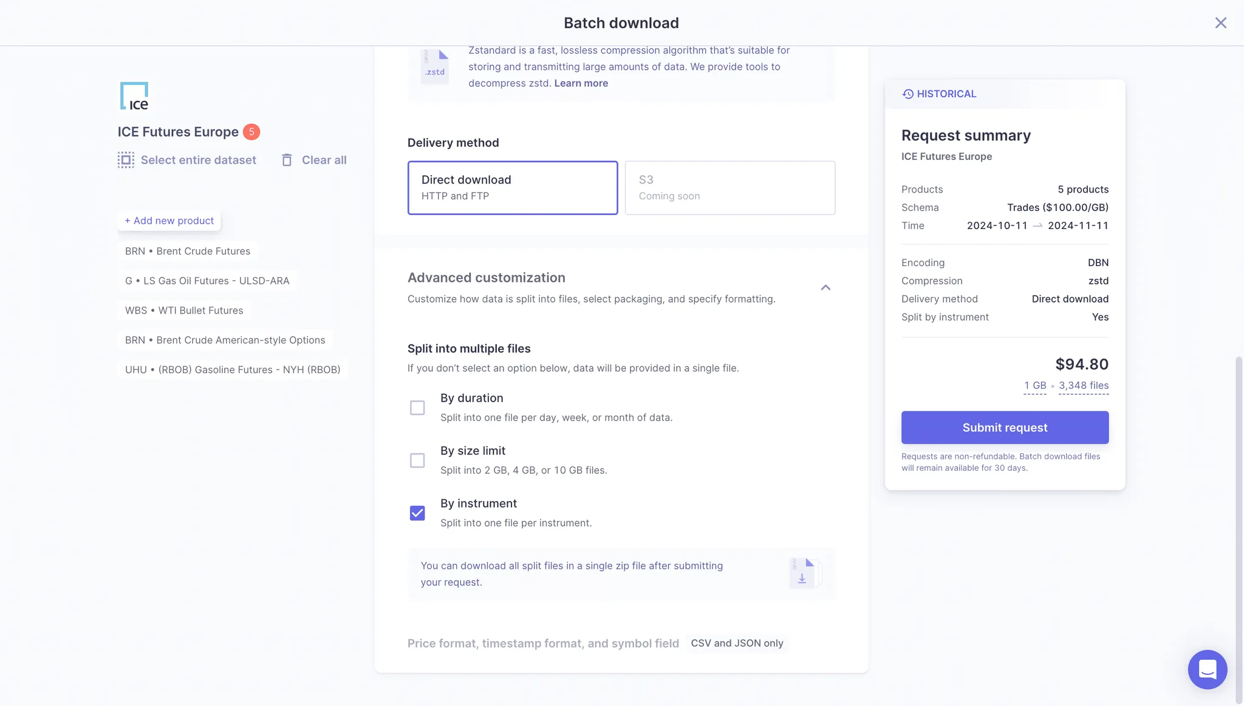Image resolution: width=1244 pixels, height=706 pixels.
Task: Uncheck split By instrument checkbox
Action: (x=417, y=513)
